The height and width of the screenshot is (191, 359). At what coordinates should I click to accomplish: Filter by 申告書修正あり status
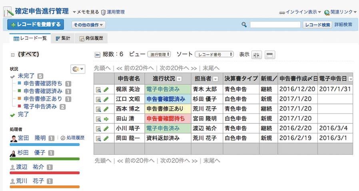pyautogui.click(x=43, y=99)
